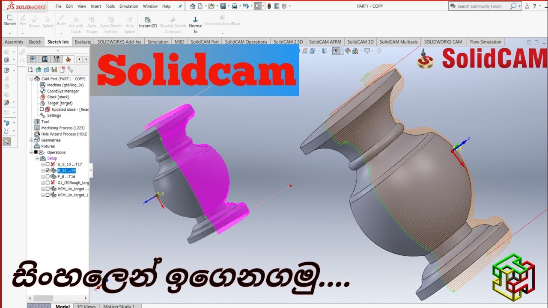Check the first HSM_Lin_target ... checkbox
This screenshot has height=308, width=548.
click(x=48, y=189)
